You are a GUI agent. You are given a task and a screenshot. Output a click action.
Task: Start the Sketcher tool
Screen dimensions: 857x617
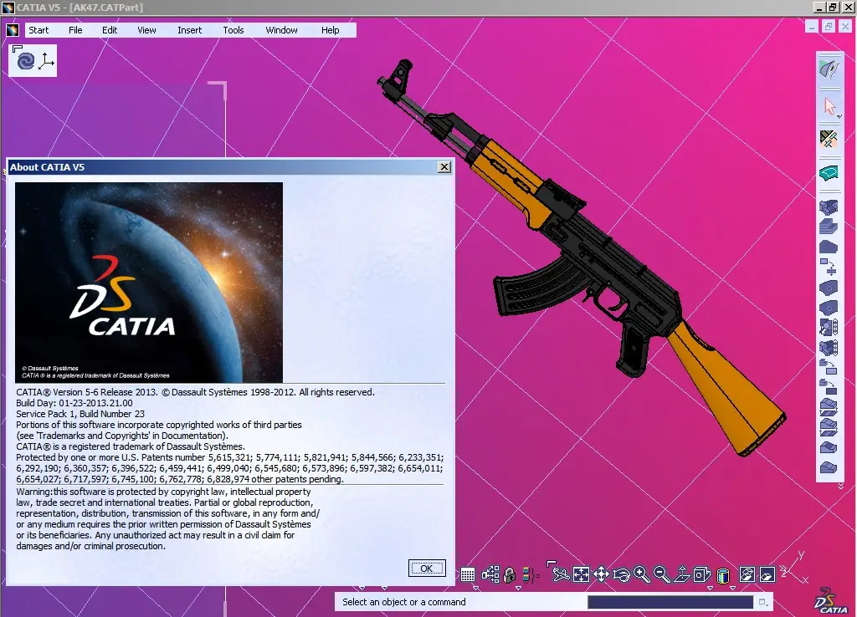829,139
